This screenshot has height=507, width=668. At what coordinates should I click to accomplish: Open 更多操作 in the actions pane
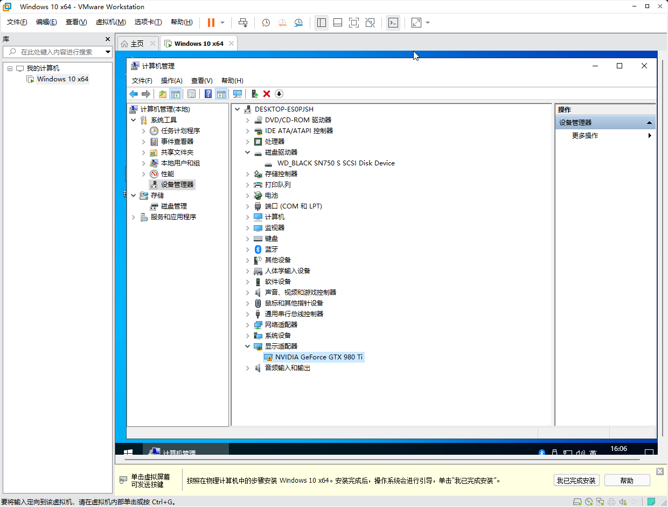point(585,136)
